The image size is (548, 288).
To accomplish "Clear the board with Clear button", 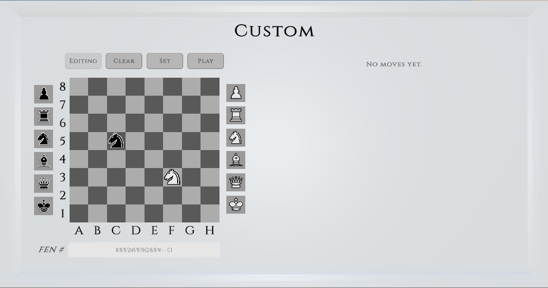I will coord(124,61).
